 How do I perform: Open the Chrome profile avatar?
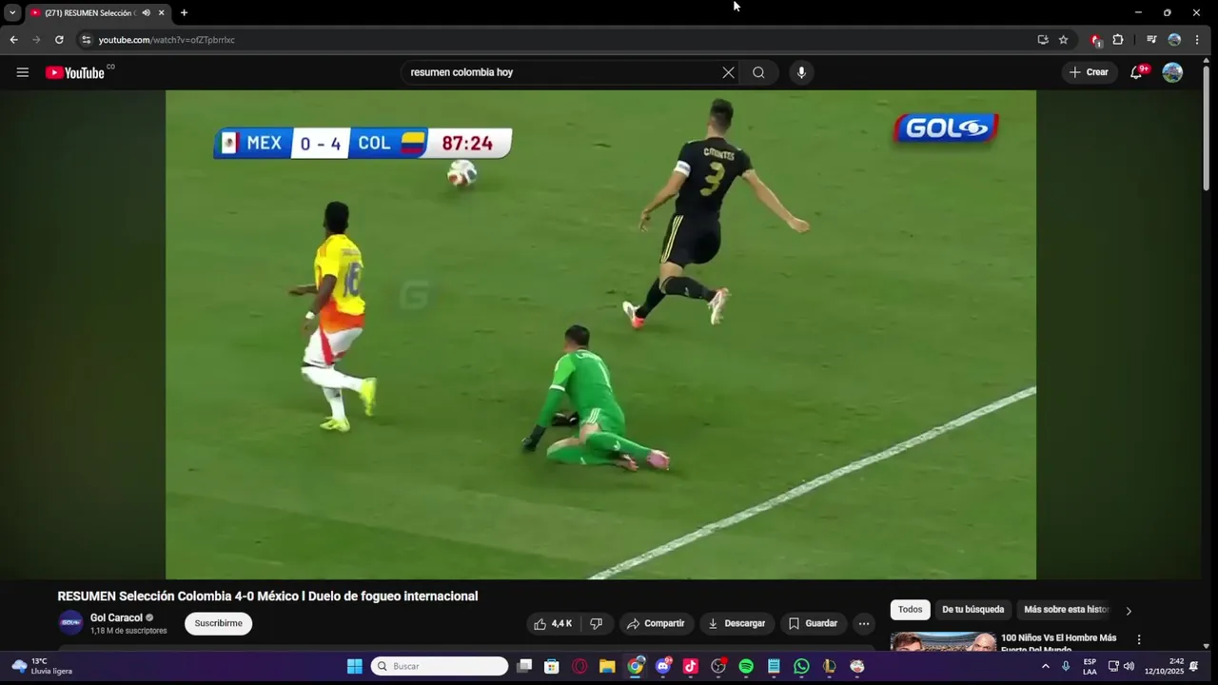[1174, 40]
